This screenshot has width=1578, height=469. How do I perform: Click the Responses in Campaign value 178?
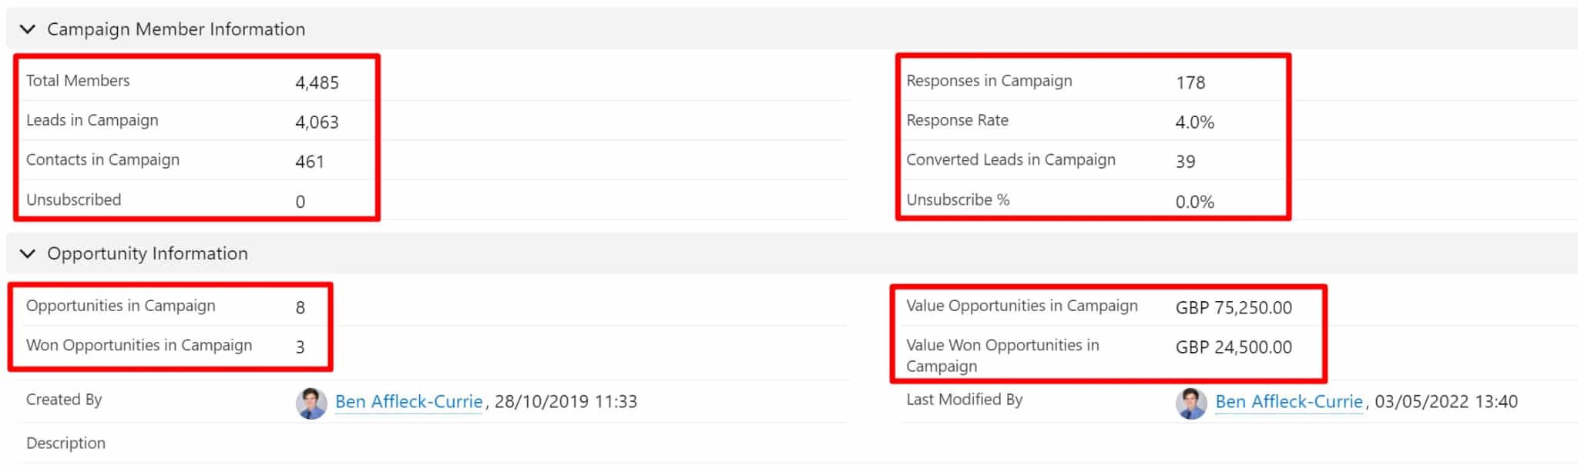1189,82
